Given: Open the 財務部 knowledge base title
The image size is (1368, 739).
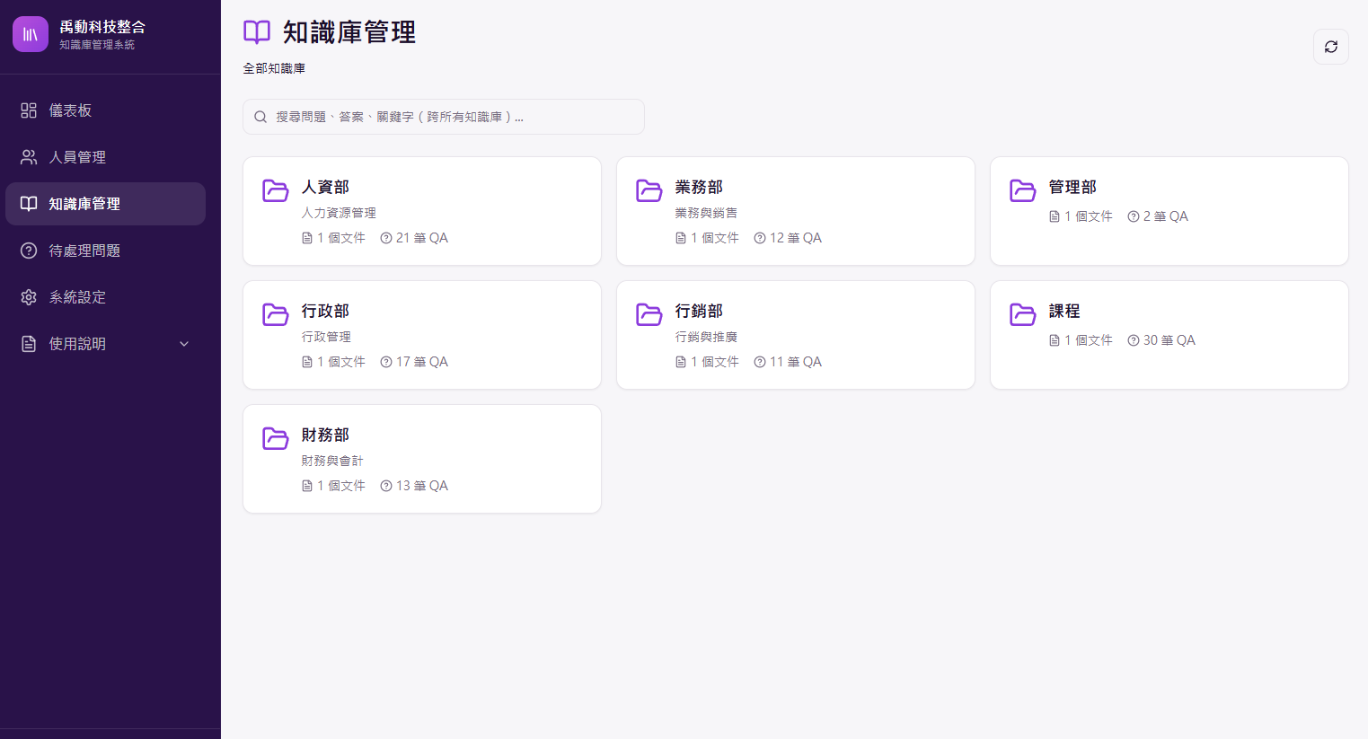Looking at the screenshot, I should 325,435.
